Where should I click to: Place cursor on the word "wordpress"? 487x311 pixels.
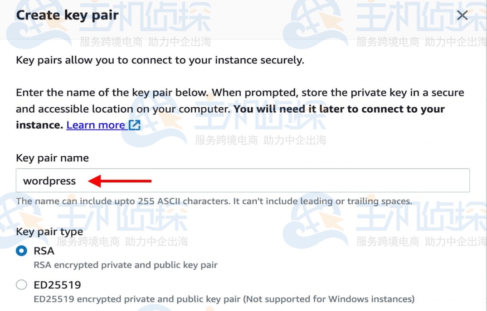(49, 181)
